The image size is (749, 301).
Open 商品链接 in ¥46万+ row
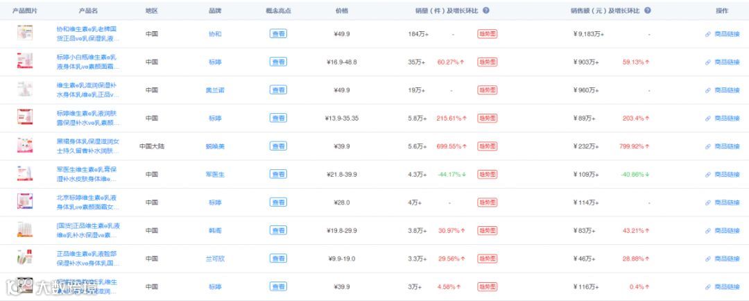tap(722, 259)
